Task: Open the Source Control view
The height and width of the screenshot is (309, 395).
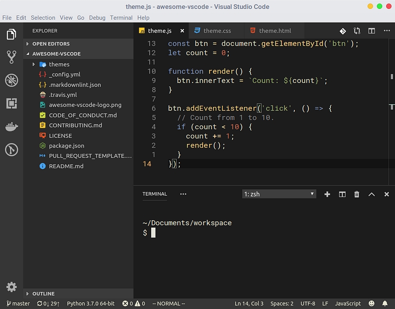Action: point(11,57)
